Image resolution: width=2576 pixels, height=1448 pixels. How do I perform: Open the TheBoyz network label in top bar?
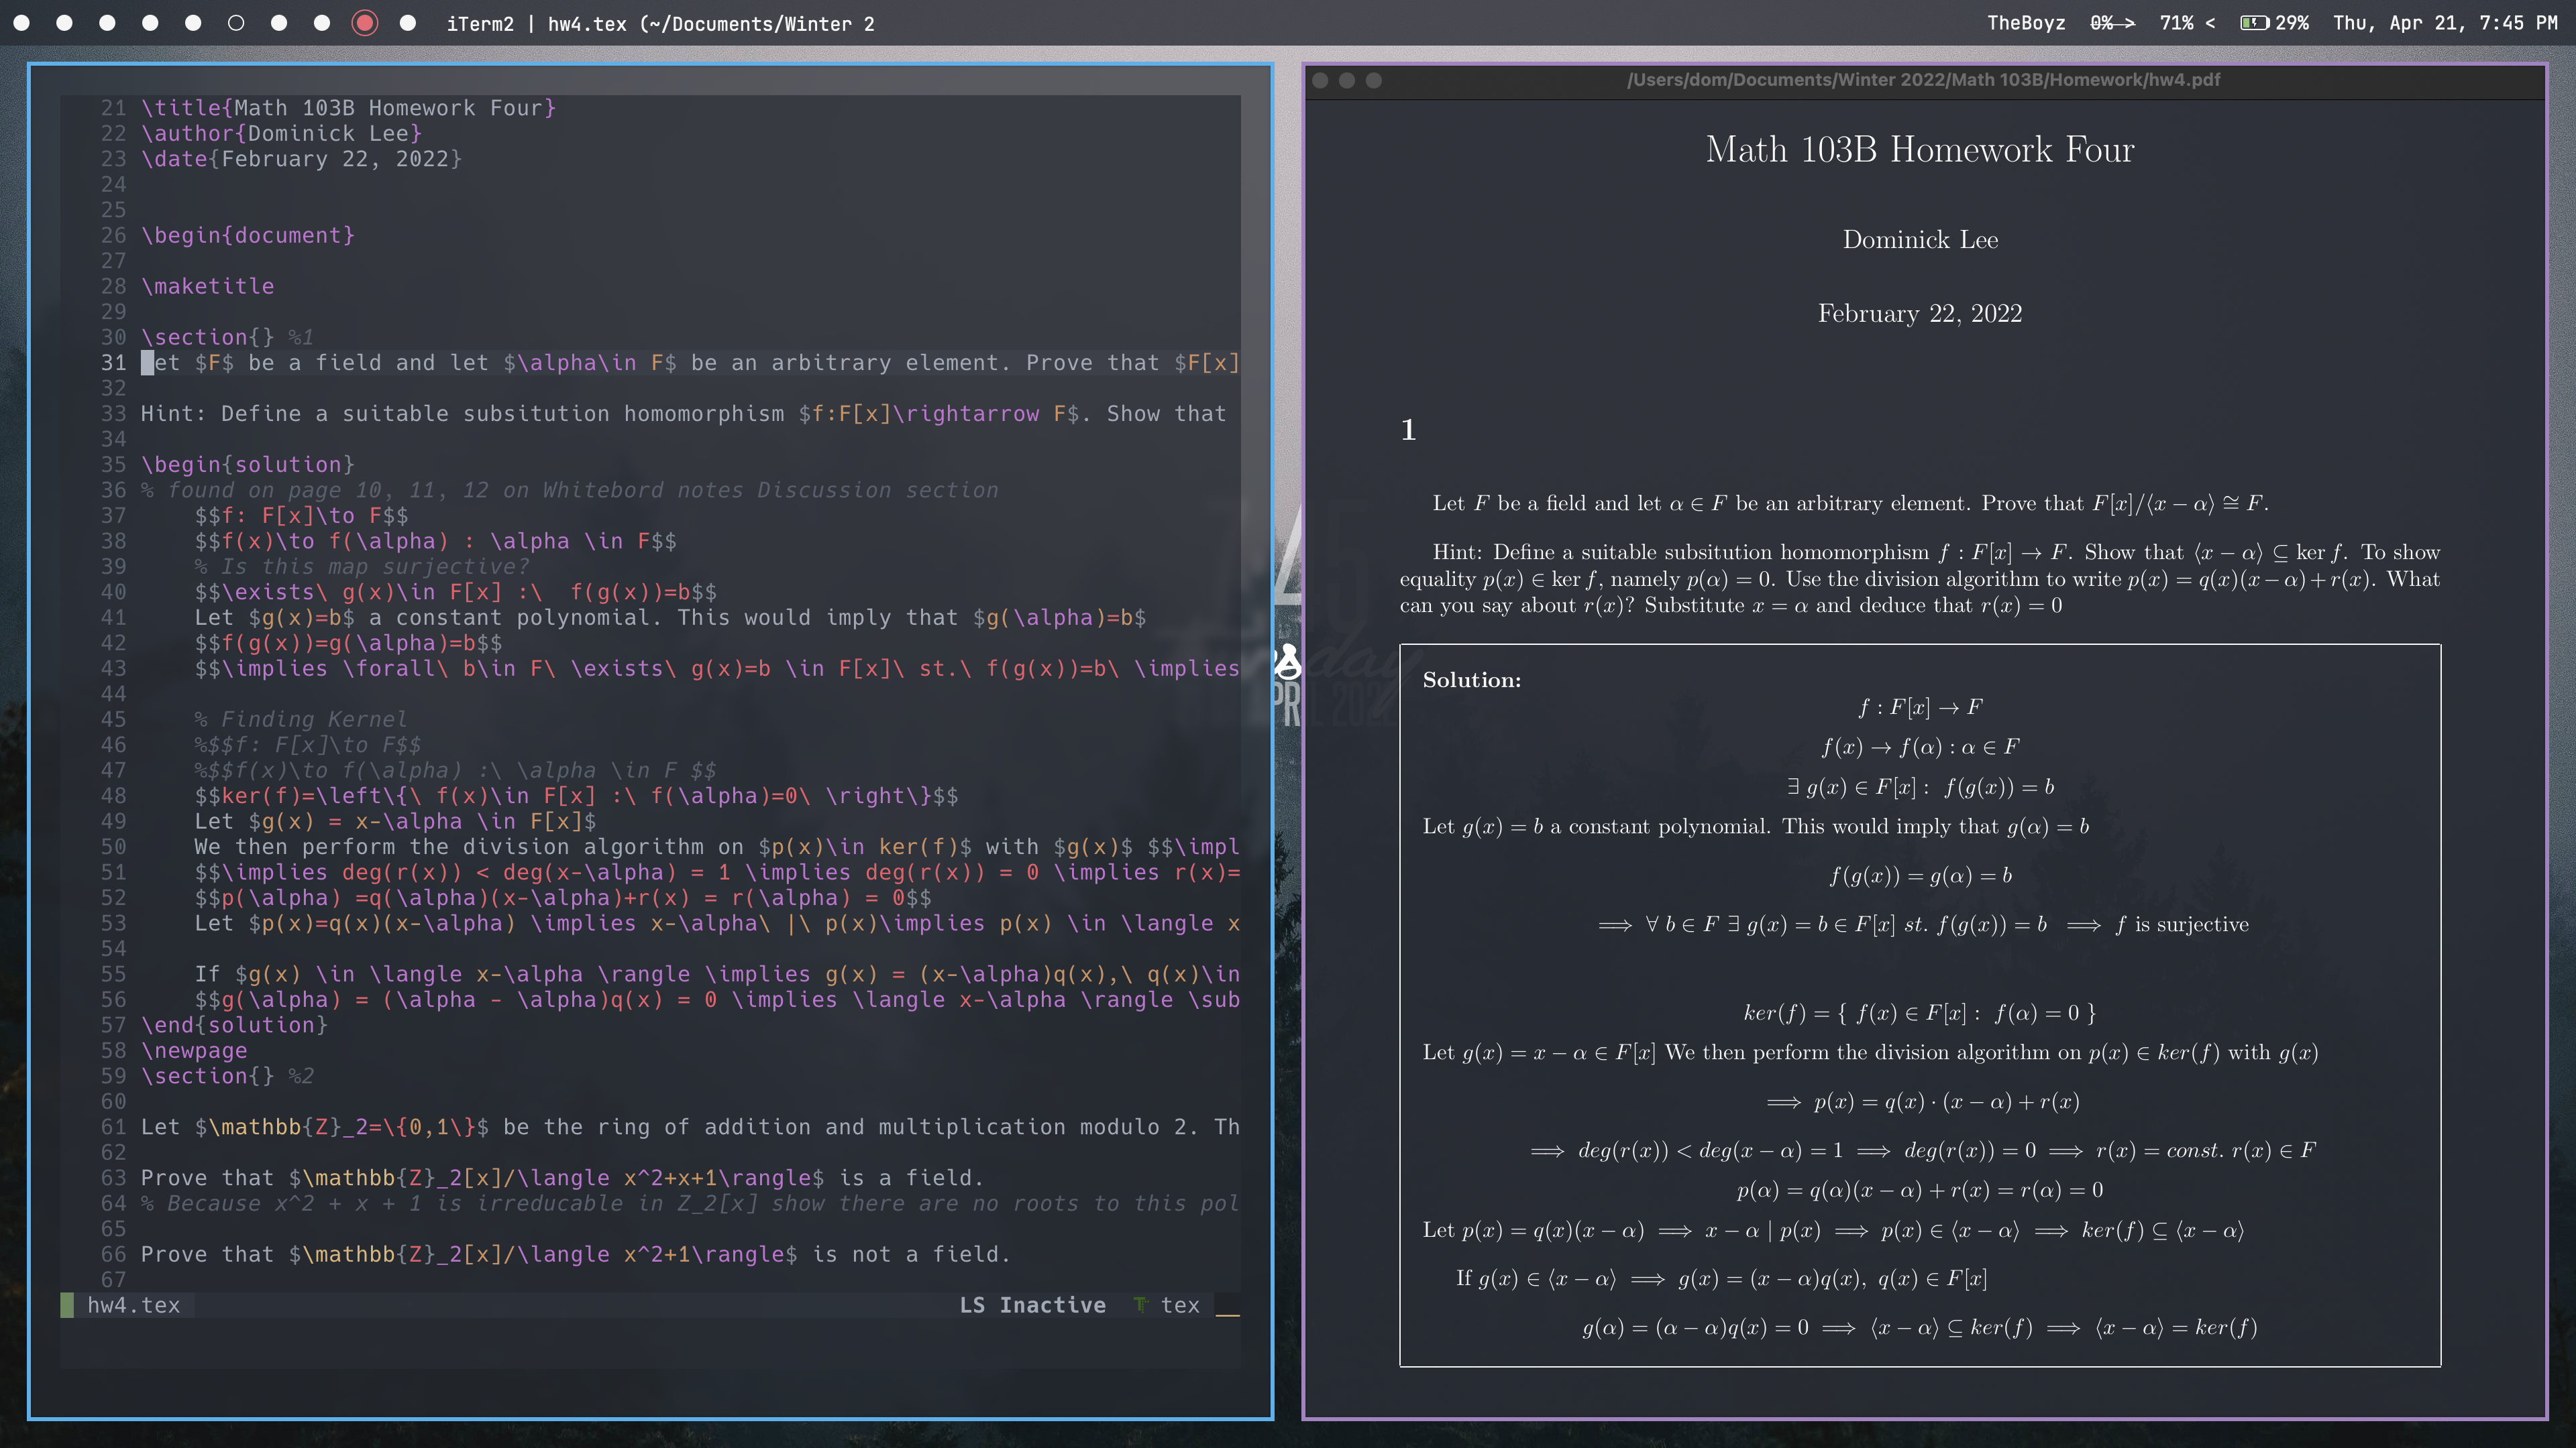[2026, 23]
